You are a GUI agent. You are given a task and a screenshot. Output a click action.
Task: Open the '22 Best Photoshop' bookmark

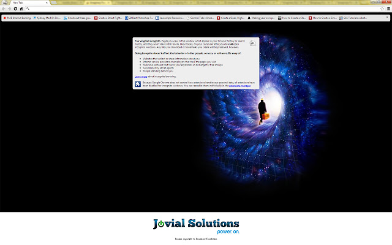pos(139,18)
